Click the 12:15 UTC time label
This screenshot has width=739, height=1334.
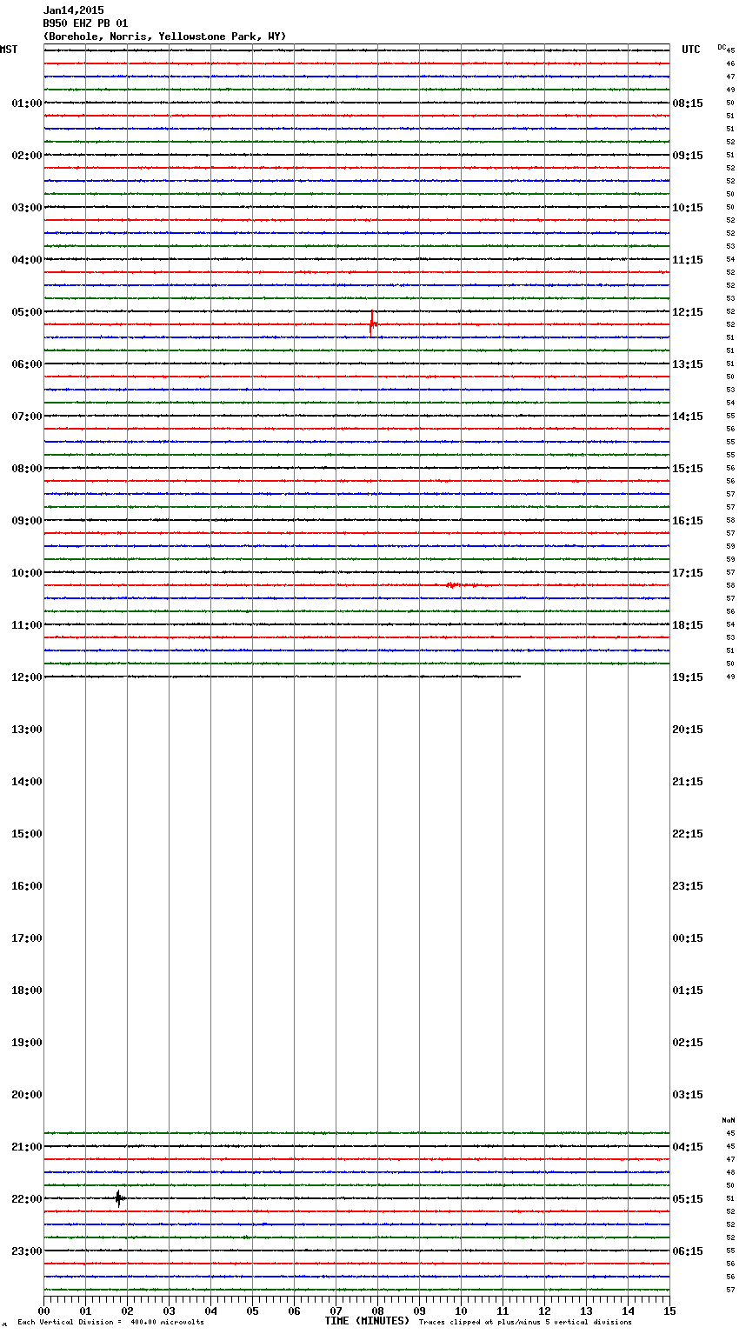pos(688,312)
